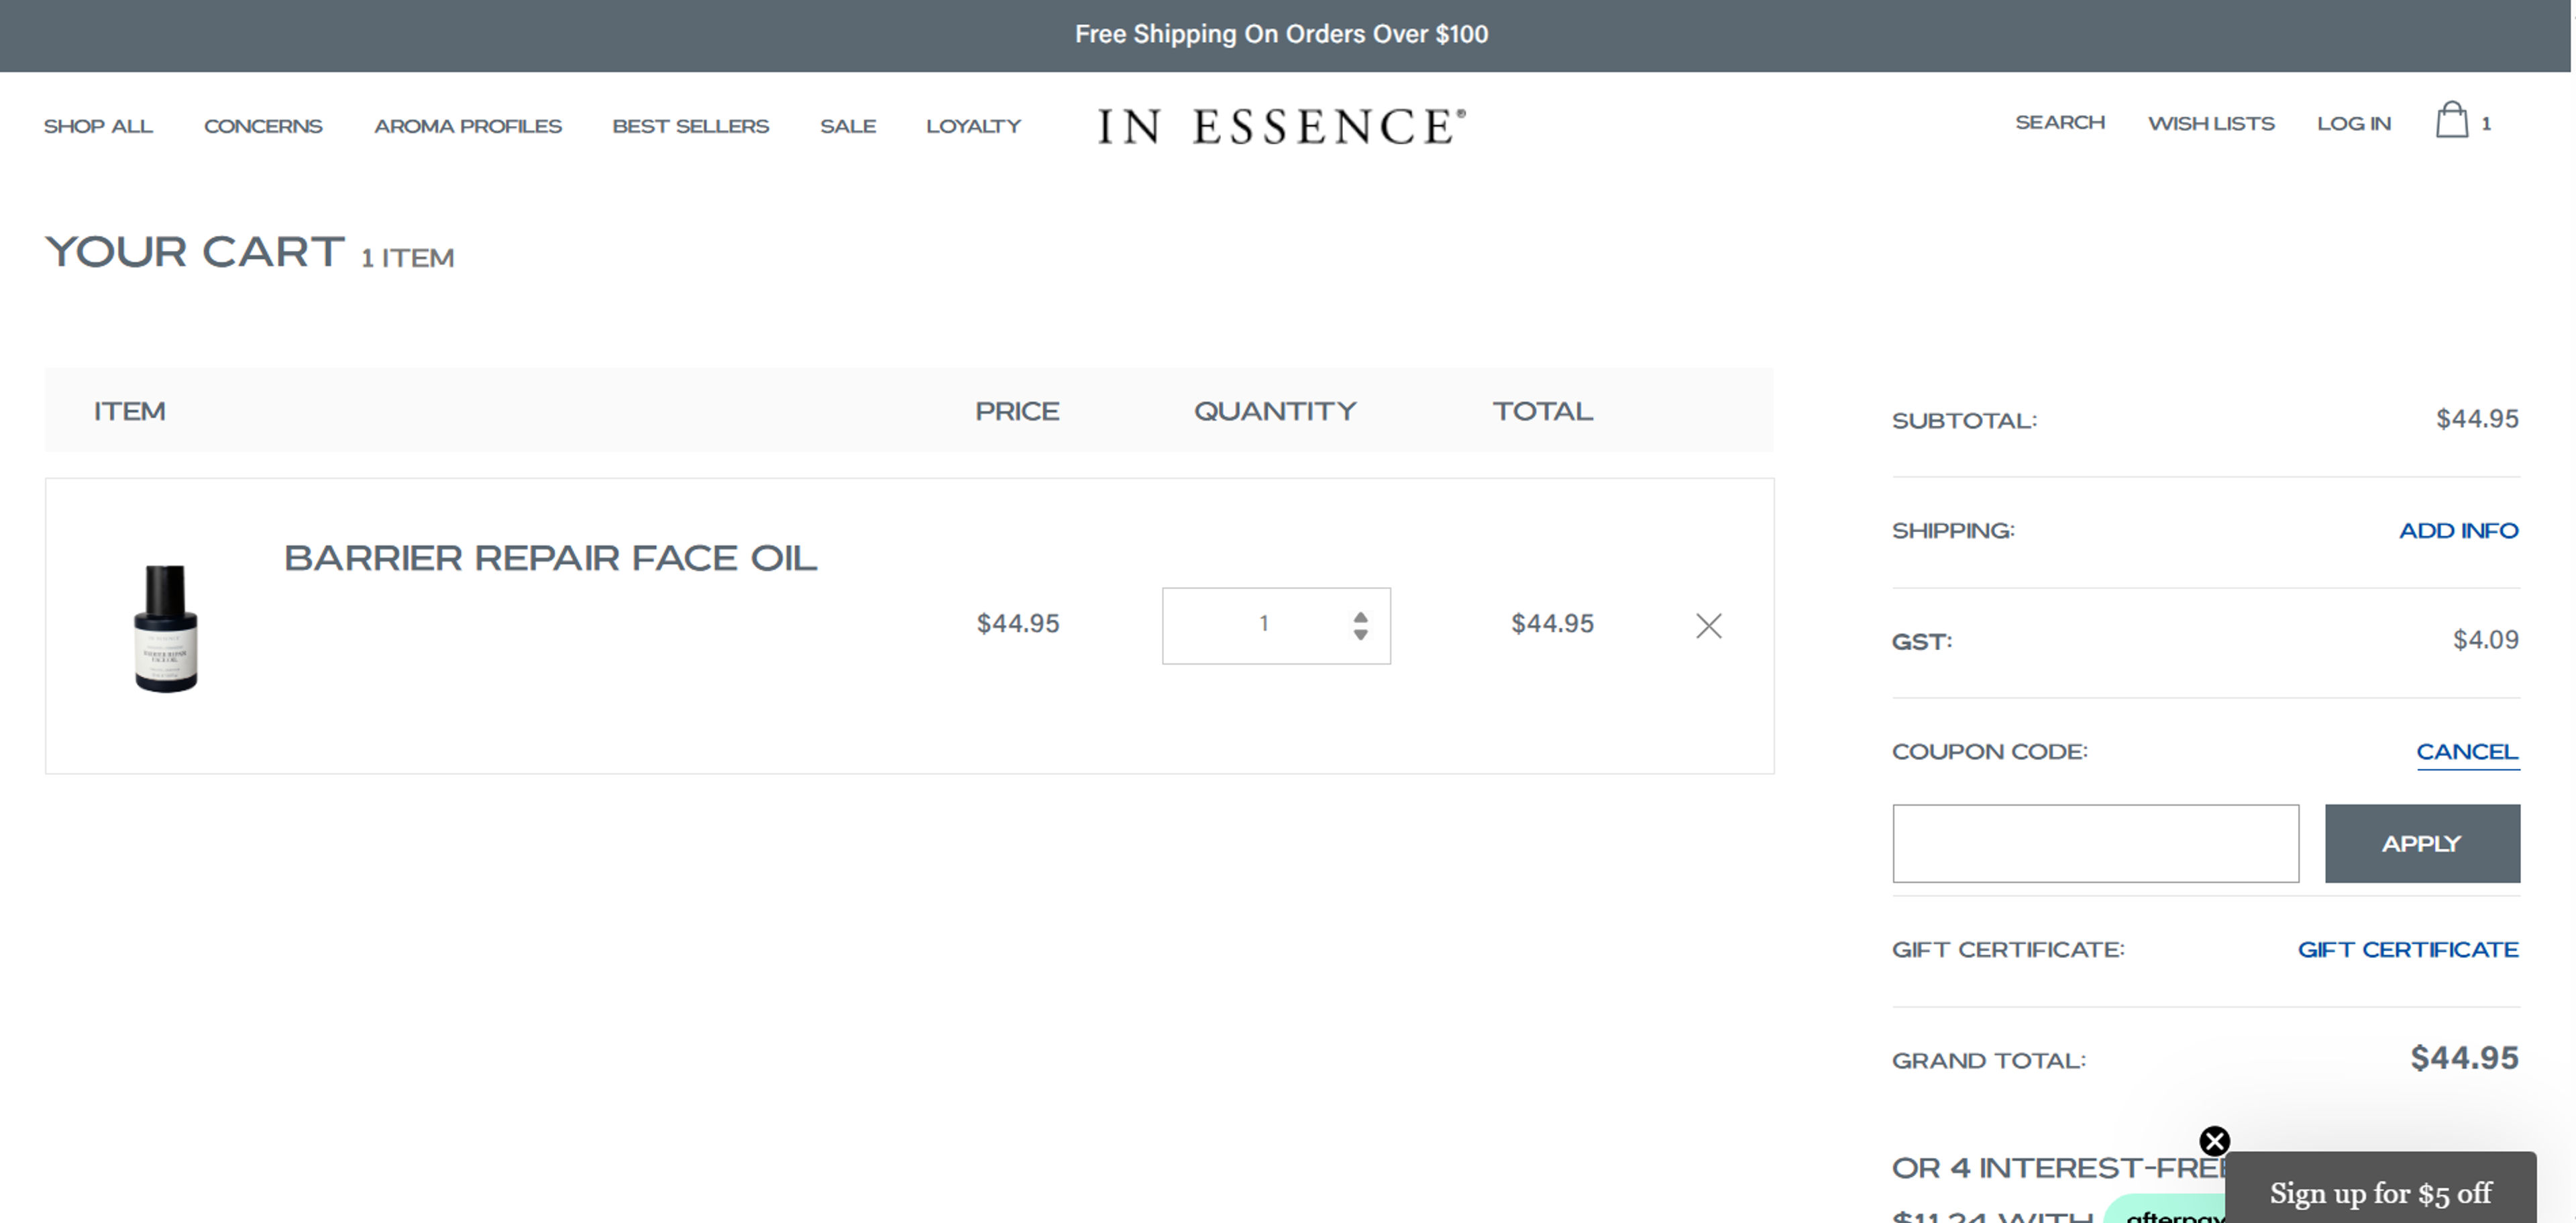Open Barrier Repair Face Oil product title
Image resolution: width=2576 pixels, height=1223 pixels.
click(x=550, y=558)
